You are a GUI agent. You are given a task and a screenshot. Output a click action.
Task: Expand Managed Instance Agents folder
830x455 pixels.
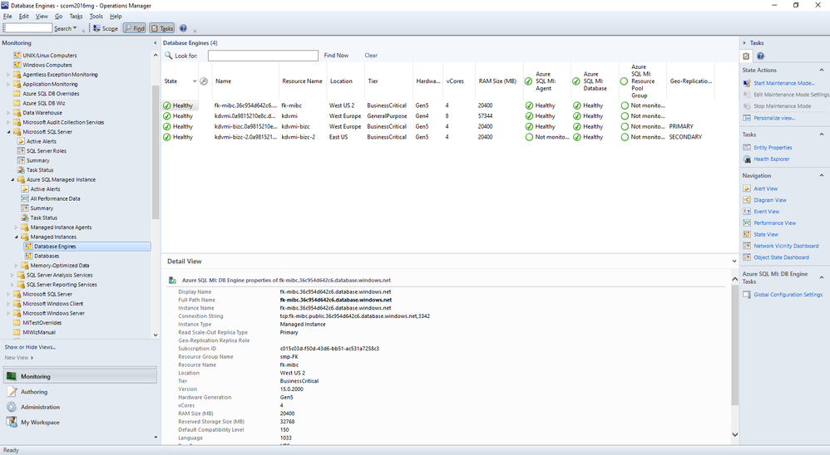[x=16, y=227]
